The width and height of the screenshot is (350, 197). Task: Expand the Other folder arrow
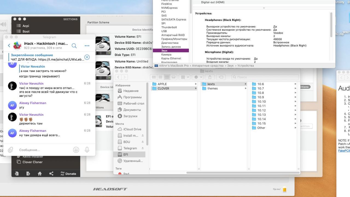[x=295, y=128]
